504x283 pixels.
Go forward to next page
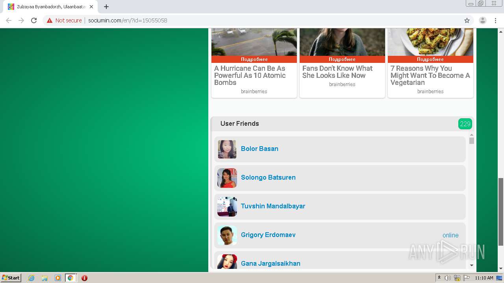tap(21, 20)
